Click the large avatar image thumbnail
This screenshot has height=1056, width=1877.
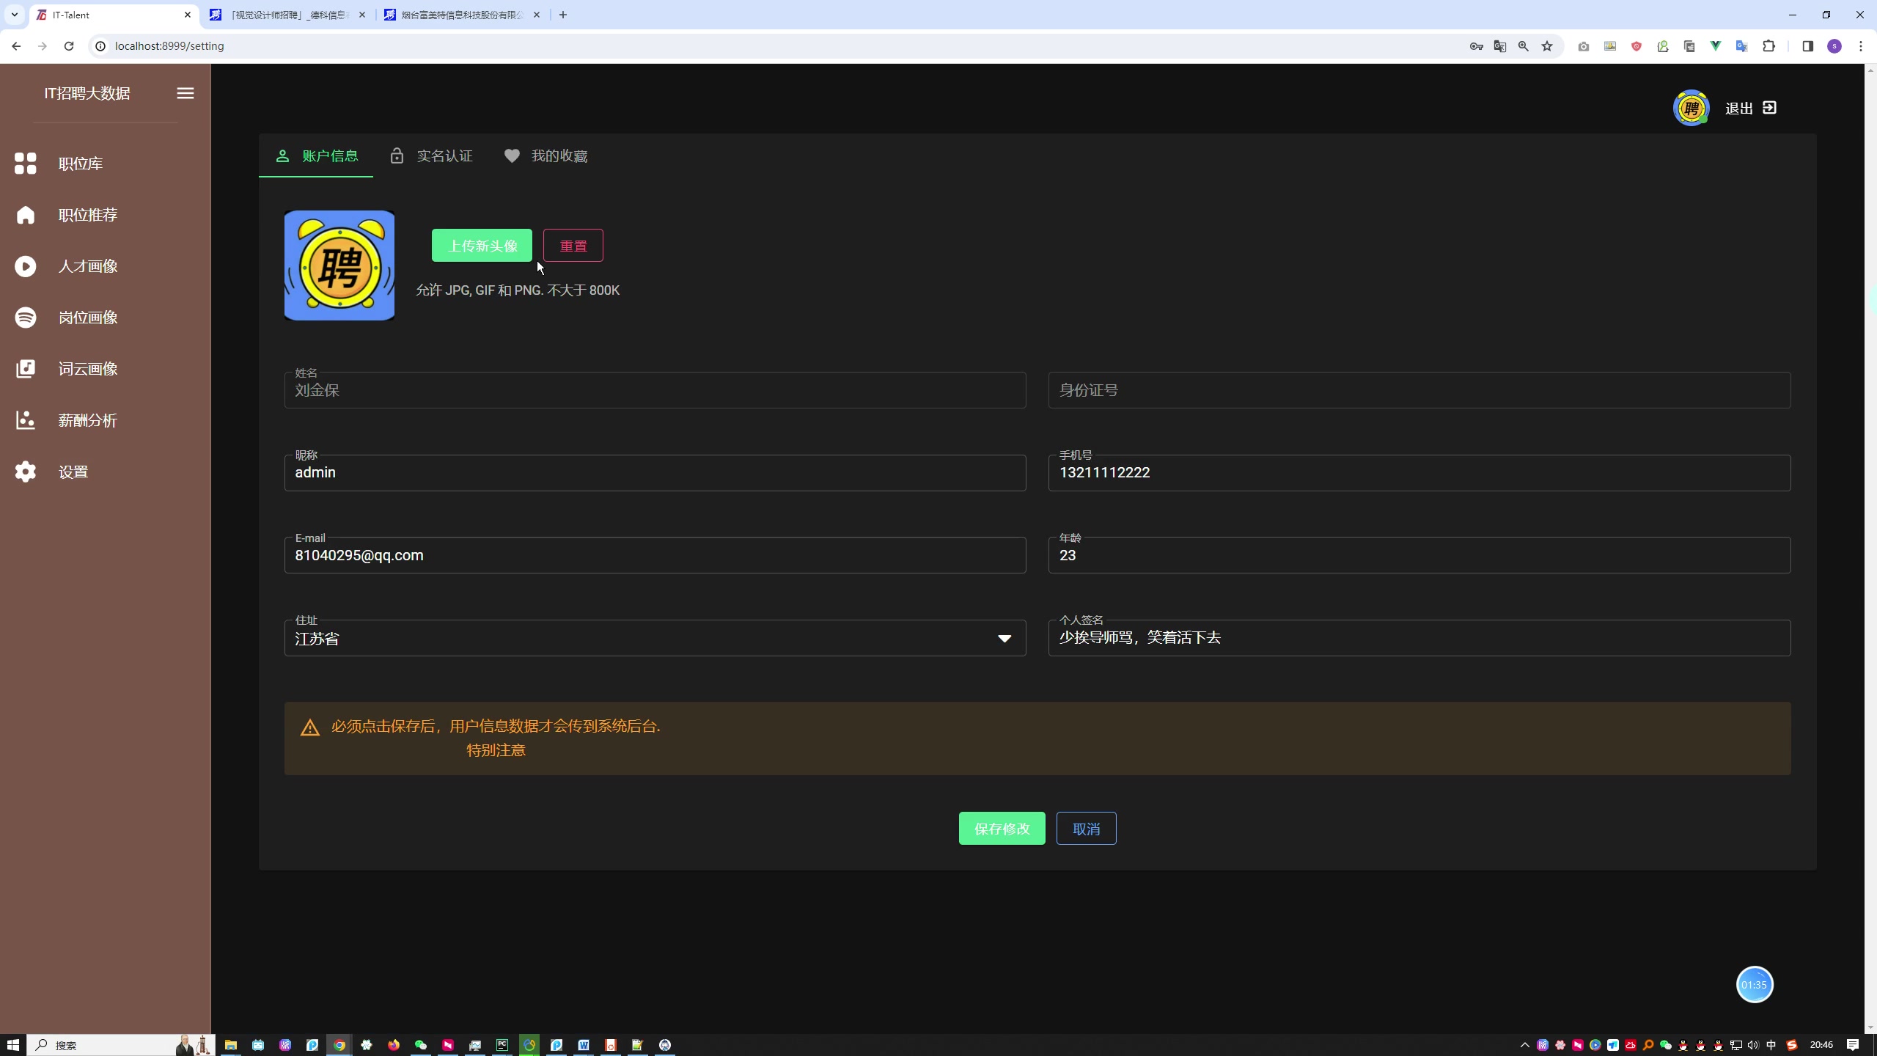(339, 265)
